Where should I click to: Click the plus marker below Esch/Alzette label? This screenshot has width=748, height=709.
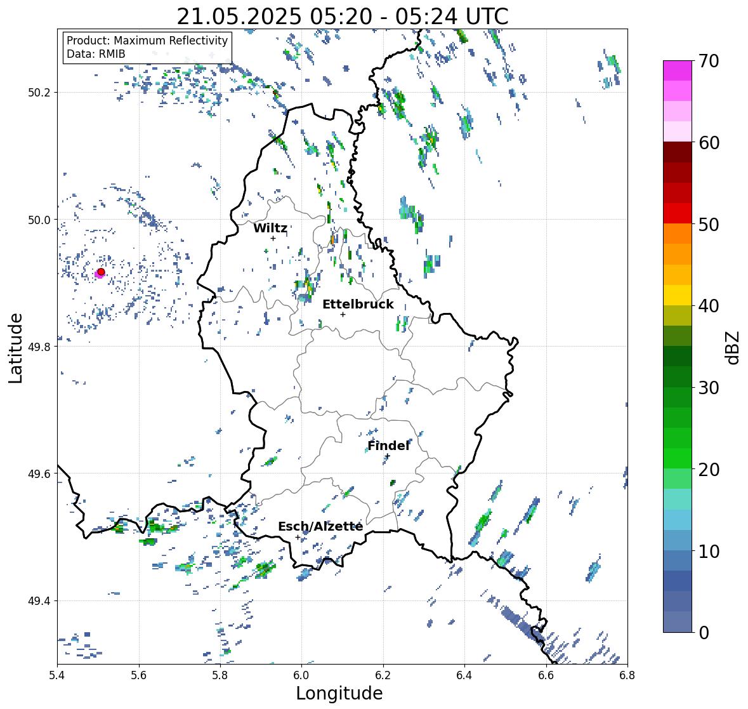[x=298, y=537]
